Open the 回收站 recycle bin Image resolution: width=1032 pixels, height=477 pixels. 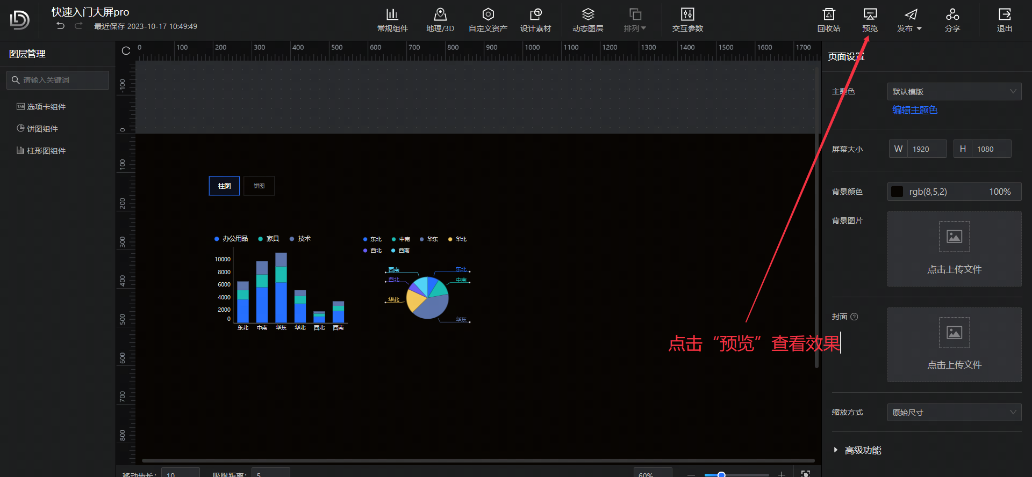(828, 20)
